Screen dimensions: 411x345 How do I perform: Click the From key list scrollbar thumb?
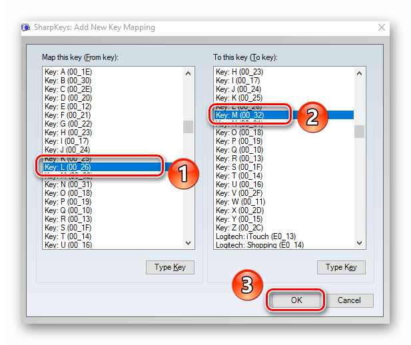point(188,127)
